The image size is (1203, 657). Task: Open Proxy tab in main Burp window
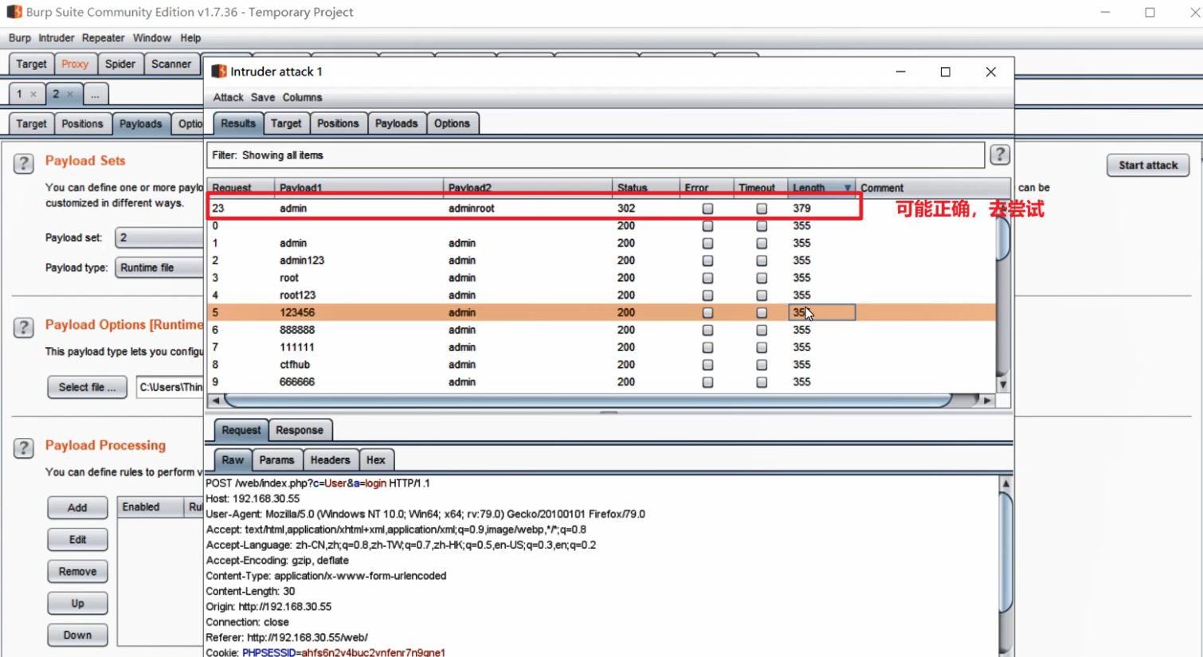click(75, 64)
